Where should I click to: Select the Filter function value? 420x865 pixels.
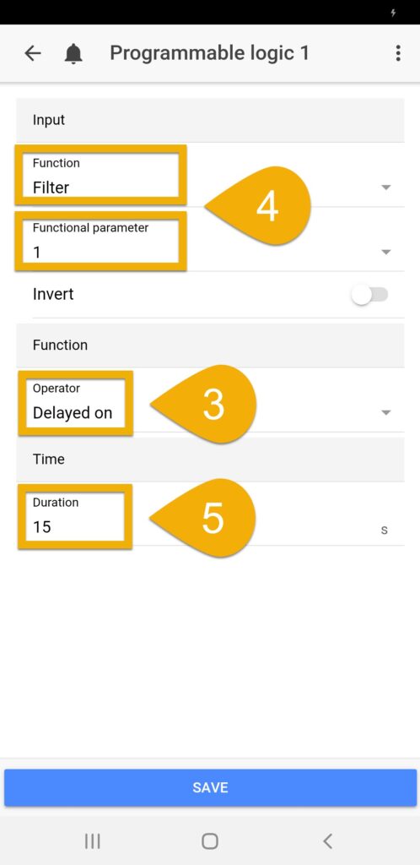(x=51, y=188)
